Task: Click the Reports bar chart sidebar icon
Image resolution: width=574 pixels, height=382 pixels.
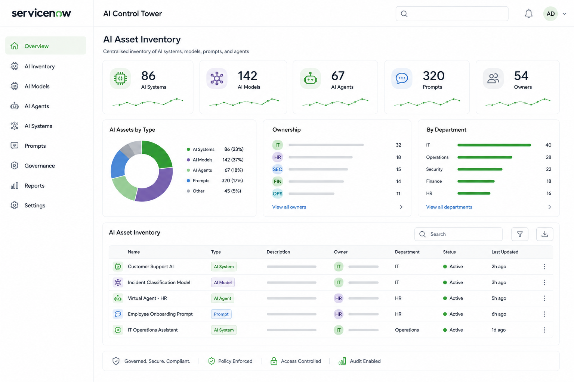Action: [x=15, y=185]
